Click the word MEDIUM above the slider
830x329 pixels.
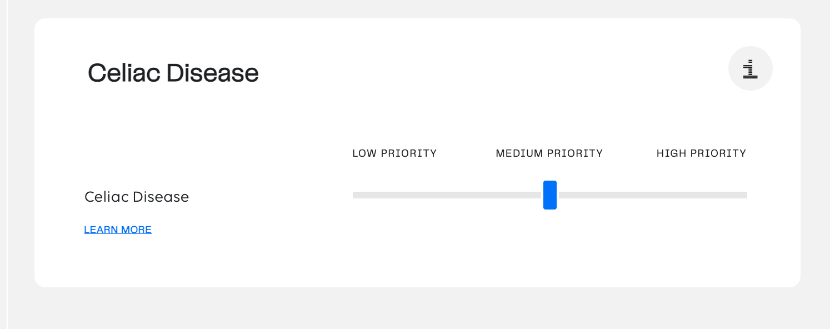tap(517, 153)
